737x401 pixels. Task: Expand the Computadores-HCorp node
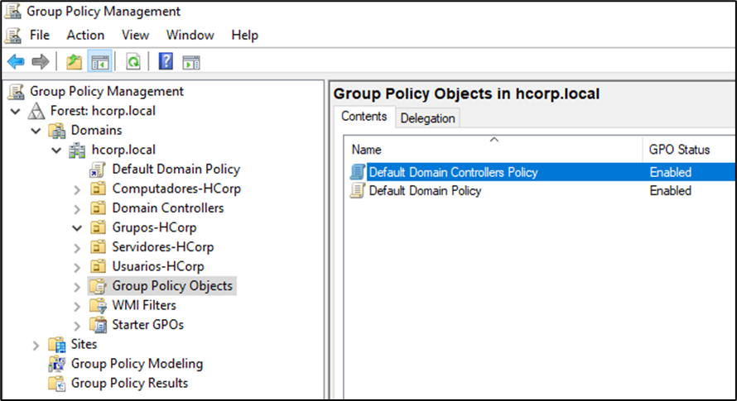click(77, 189)
